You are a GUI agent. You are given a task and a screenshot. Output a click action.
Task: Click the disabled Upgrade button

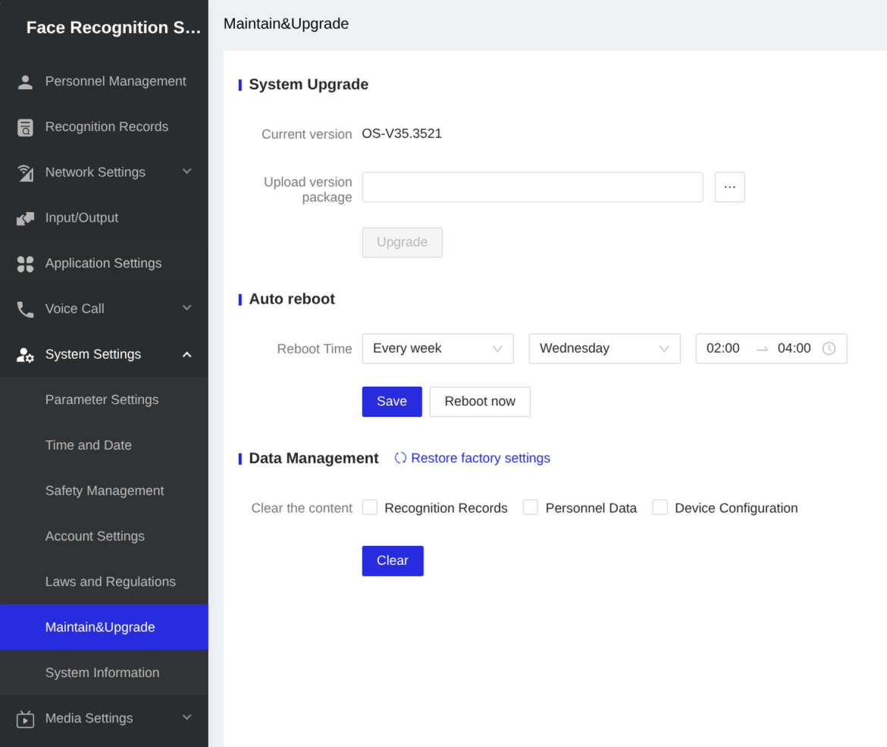[x=403, y=242]
